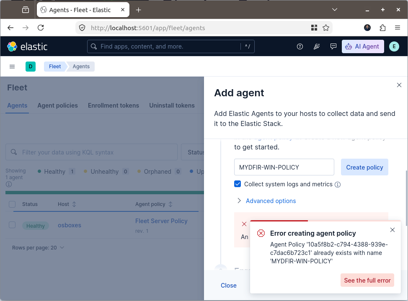Click the KQL filter search field

coord(91,152)
